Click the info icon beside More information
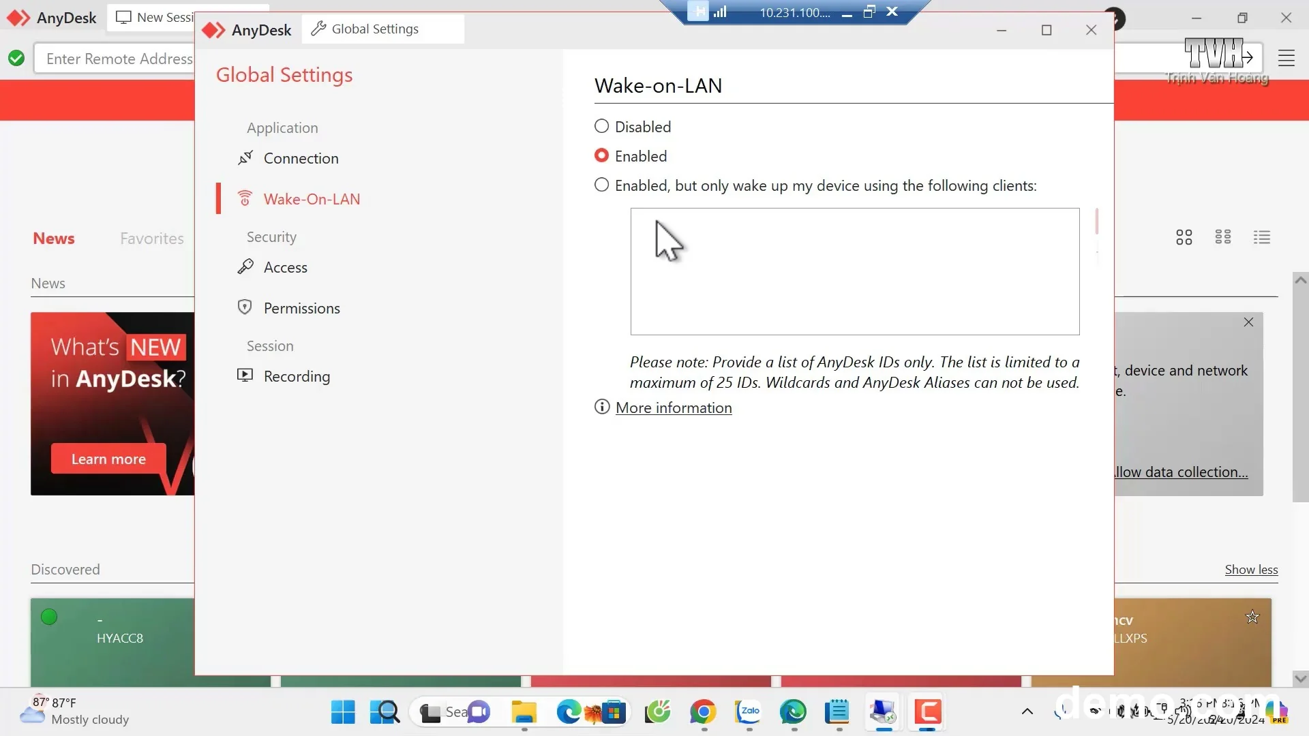 pos(602,407)
